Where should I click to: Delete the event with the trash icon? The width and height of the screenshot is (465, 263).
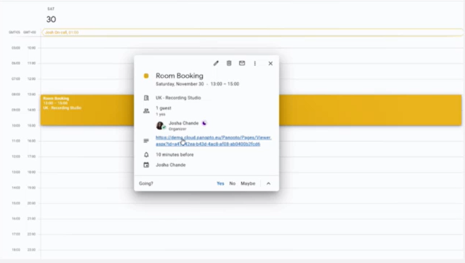pos(229,63)
